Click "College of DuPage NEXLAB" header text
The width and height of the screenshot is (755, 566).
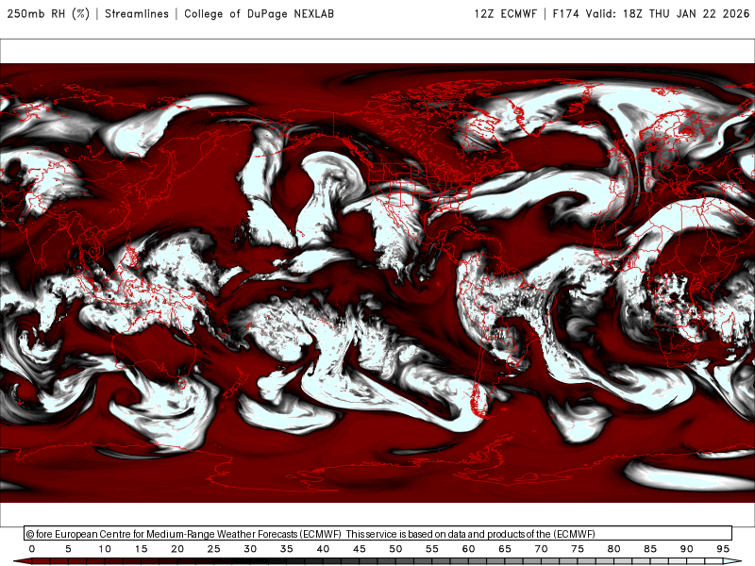(259, 14)
